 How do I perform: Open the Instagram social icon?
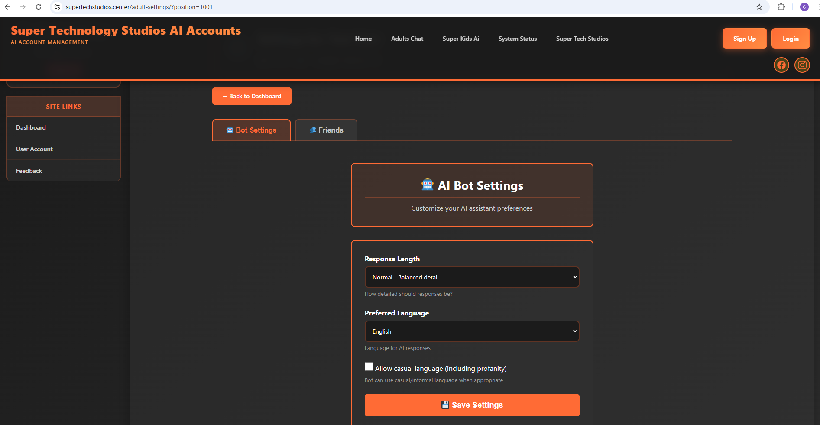pyautogui.click(x=802, y=65)
